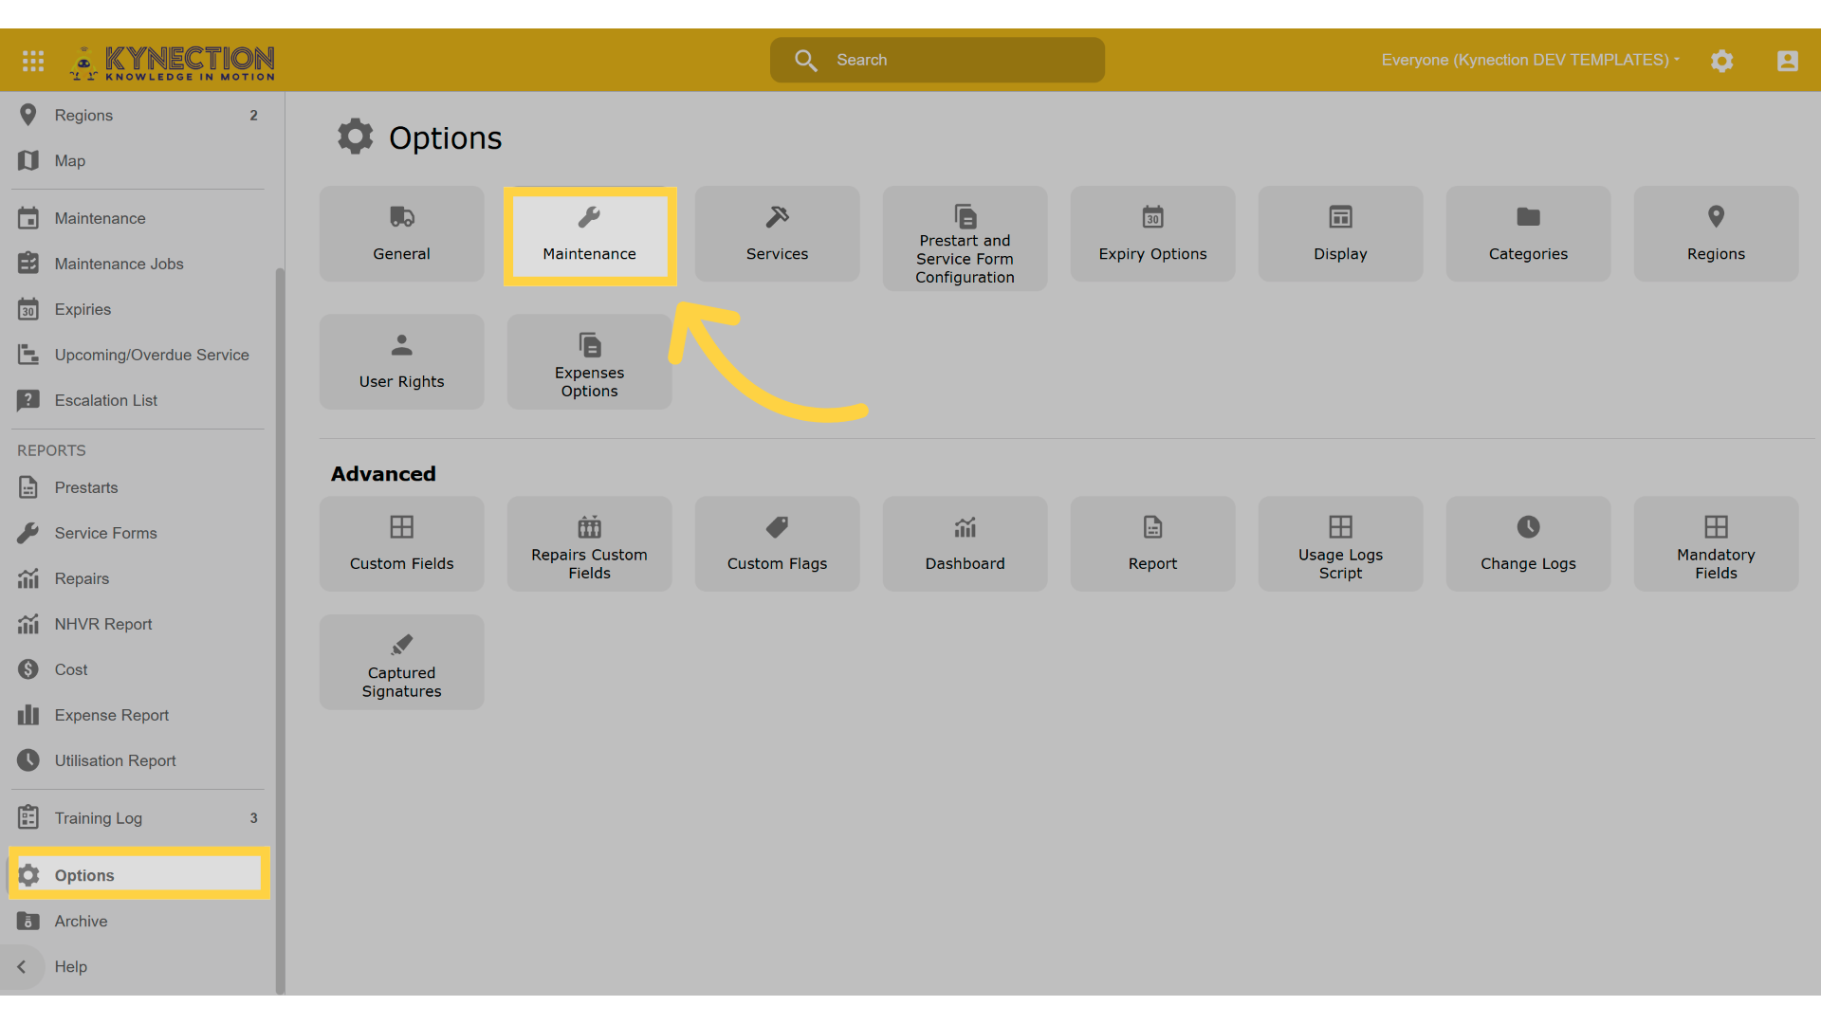This screenshot has height=1024, width=1821.
Task: Click the search magnifier icon
Action: coord(805,61)
